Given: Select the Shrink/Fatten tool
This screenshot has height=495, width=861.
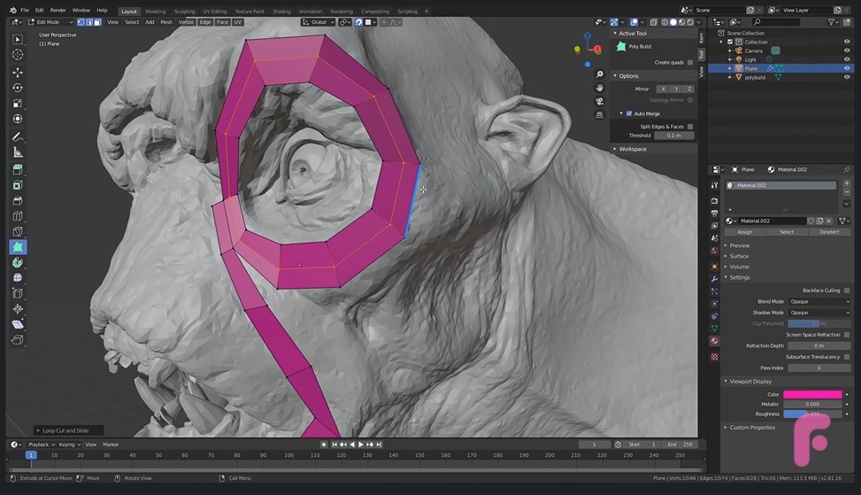Looking at the screenshot, I should point(18,309).
